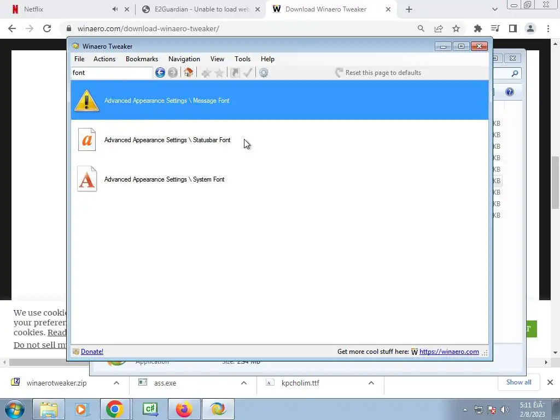Mute the Netflix tab audio icon
Screen dimensions: 560x420
(115, 9)
